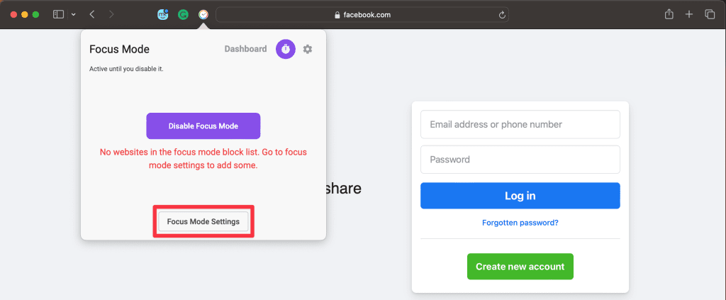The width and height of the screenshot is (726, 300).
Task: Click the Share icon in Safari toolbar
Action: pos(669,14)
